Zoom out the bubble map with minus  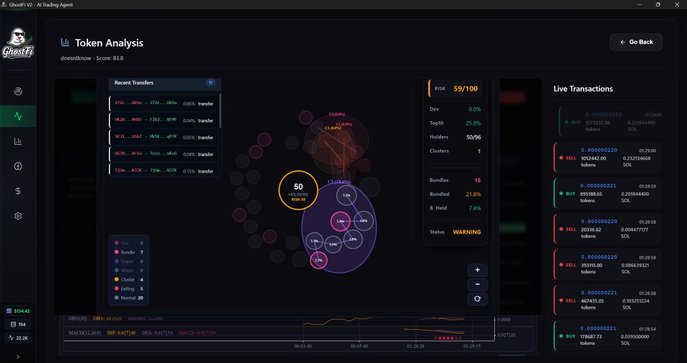(x=477, y=284)
